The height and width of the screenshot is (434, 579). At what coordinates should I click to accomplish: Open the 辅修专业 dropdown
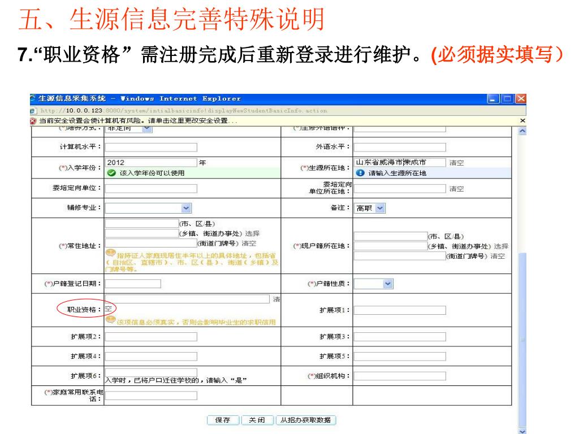[x=186, y=208]
